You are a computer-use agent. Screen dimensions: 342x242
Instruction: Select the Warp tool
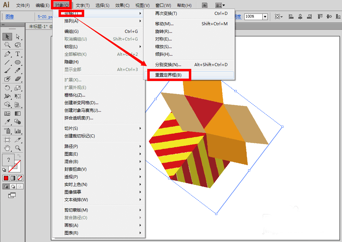pyautogui.click(x=7, y=96)
